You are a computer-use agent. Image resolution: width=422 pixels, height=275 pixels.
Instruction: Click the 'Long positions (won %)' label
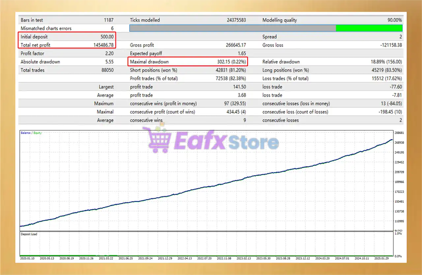tap(286, 70)
